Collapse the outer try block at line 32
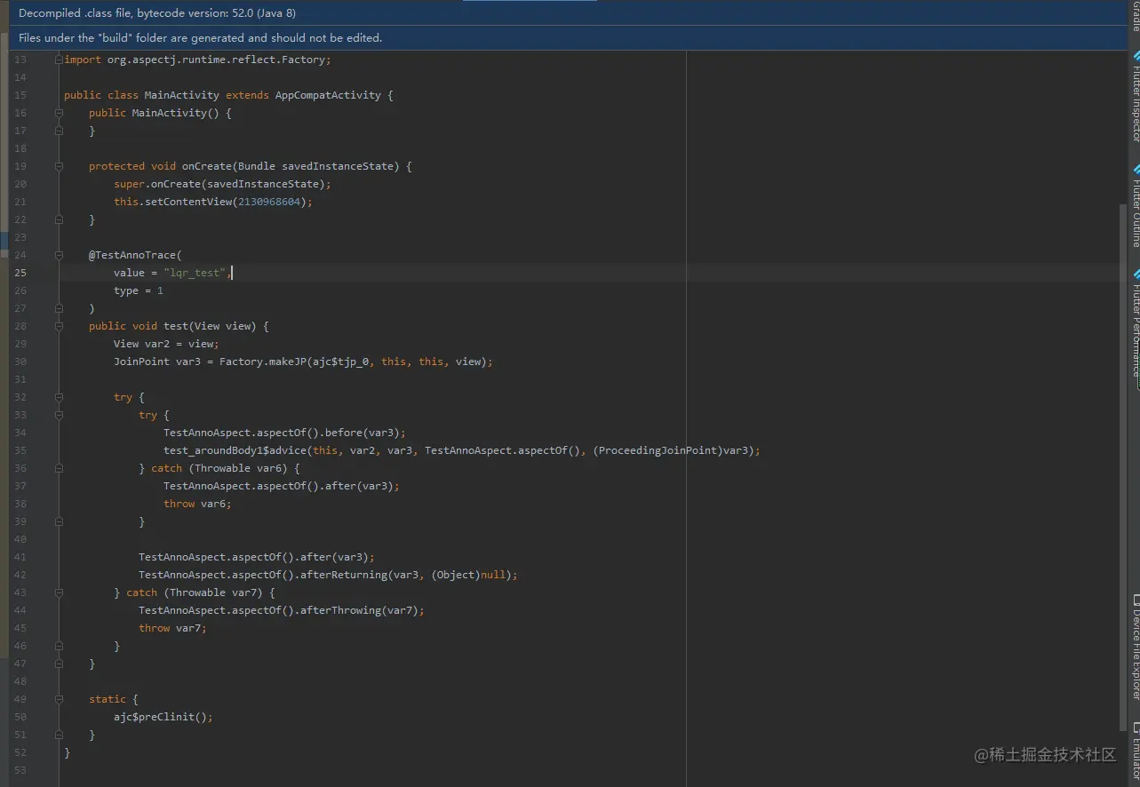The height and width of the screenshot is (787, 1140). click(59, 397)
